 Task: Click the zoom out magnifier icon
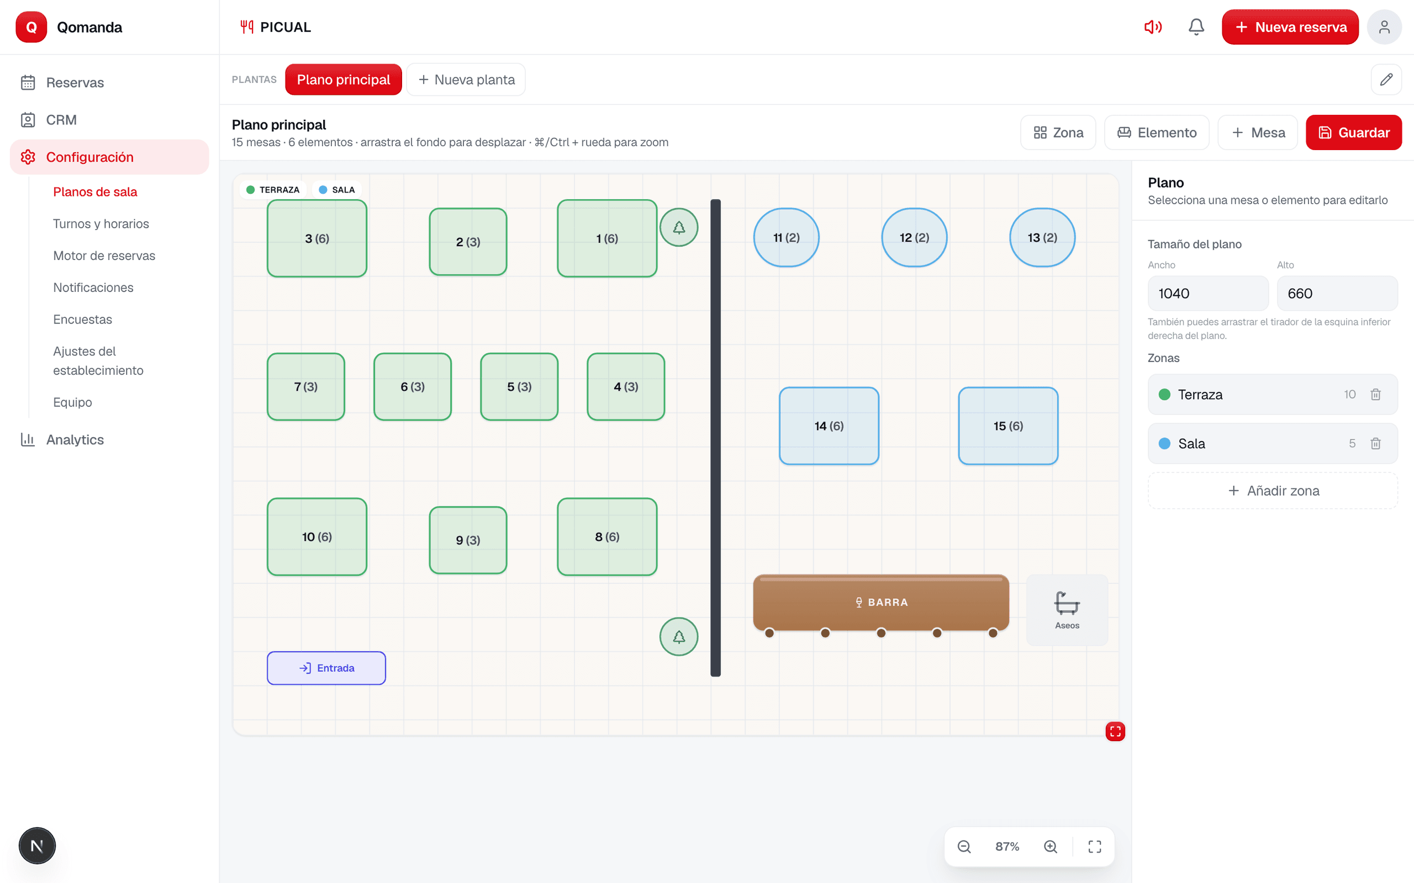pyautogui.click(x=964, y=846)
